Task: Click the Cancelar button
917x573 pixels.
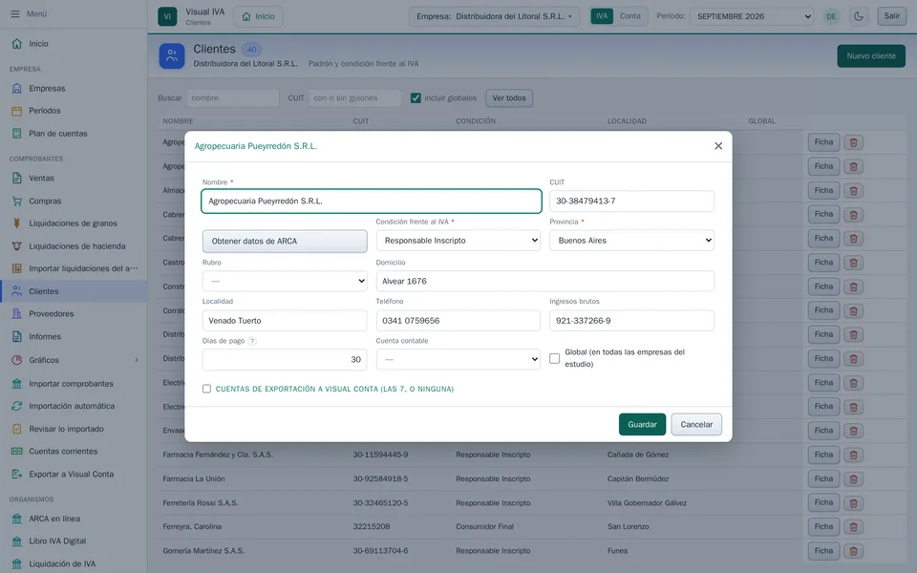Action: [696, 424]
